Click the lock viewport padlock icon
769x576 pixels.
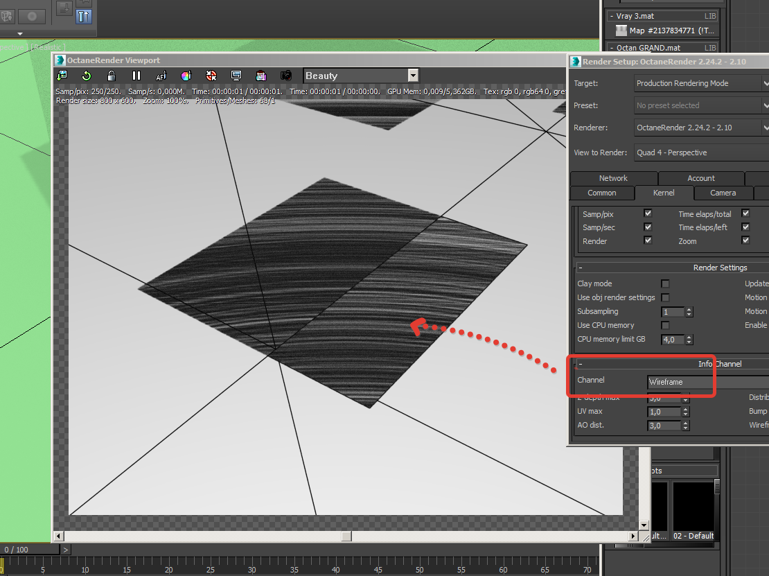coord(111,76)
